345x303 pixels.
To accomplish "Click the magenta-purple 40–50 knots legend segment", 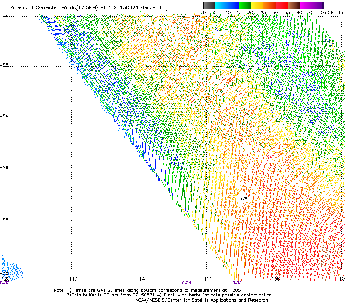I will [x=312, y=6].
